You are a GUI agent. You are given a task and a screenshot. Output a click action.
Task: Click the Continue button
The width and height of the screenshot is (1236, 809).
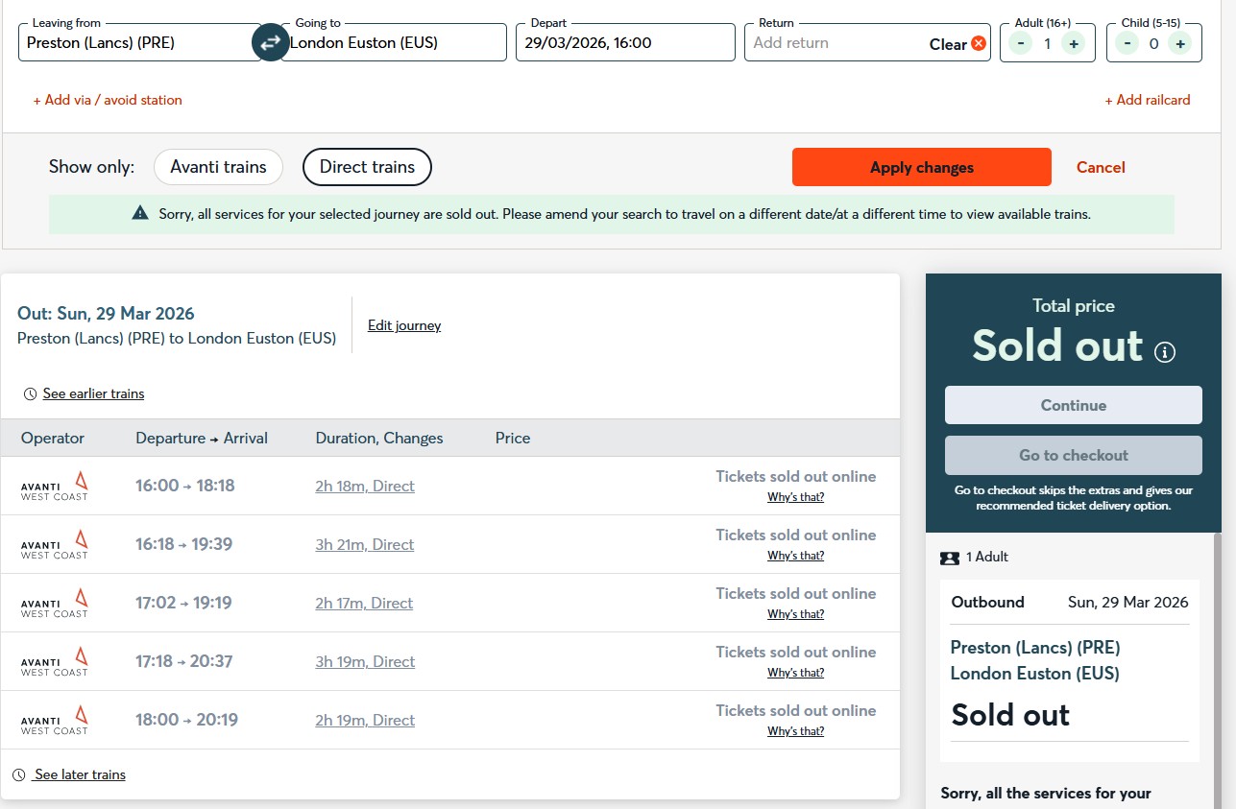(x=1074, y=405)
